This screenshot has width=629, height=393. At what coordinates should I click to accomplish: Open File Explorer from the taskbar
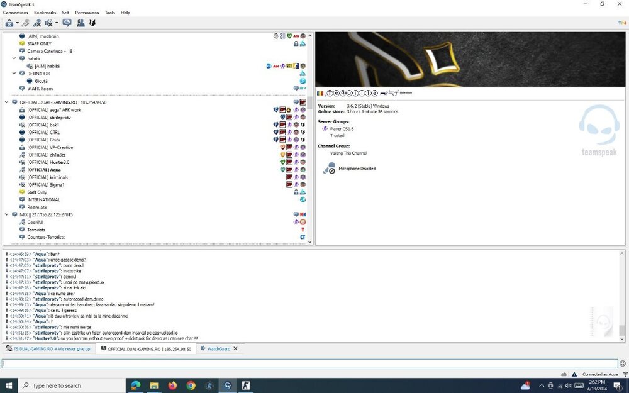[153, 385]
